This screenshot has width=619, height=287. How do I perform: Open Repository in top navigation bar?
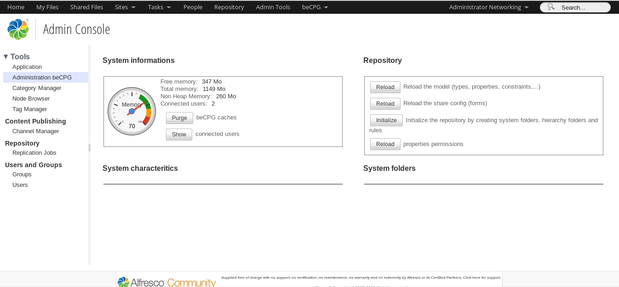click(229, 7)
